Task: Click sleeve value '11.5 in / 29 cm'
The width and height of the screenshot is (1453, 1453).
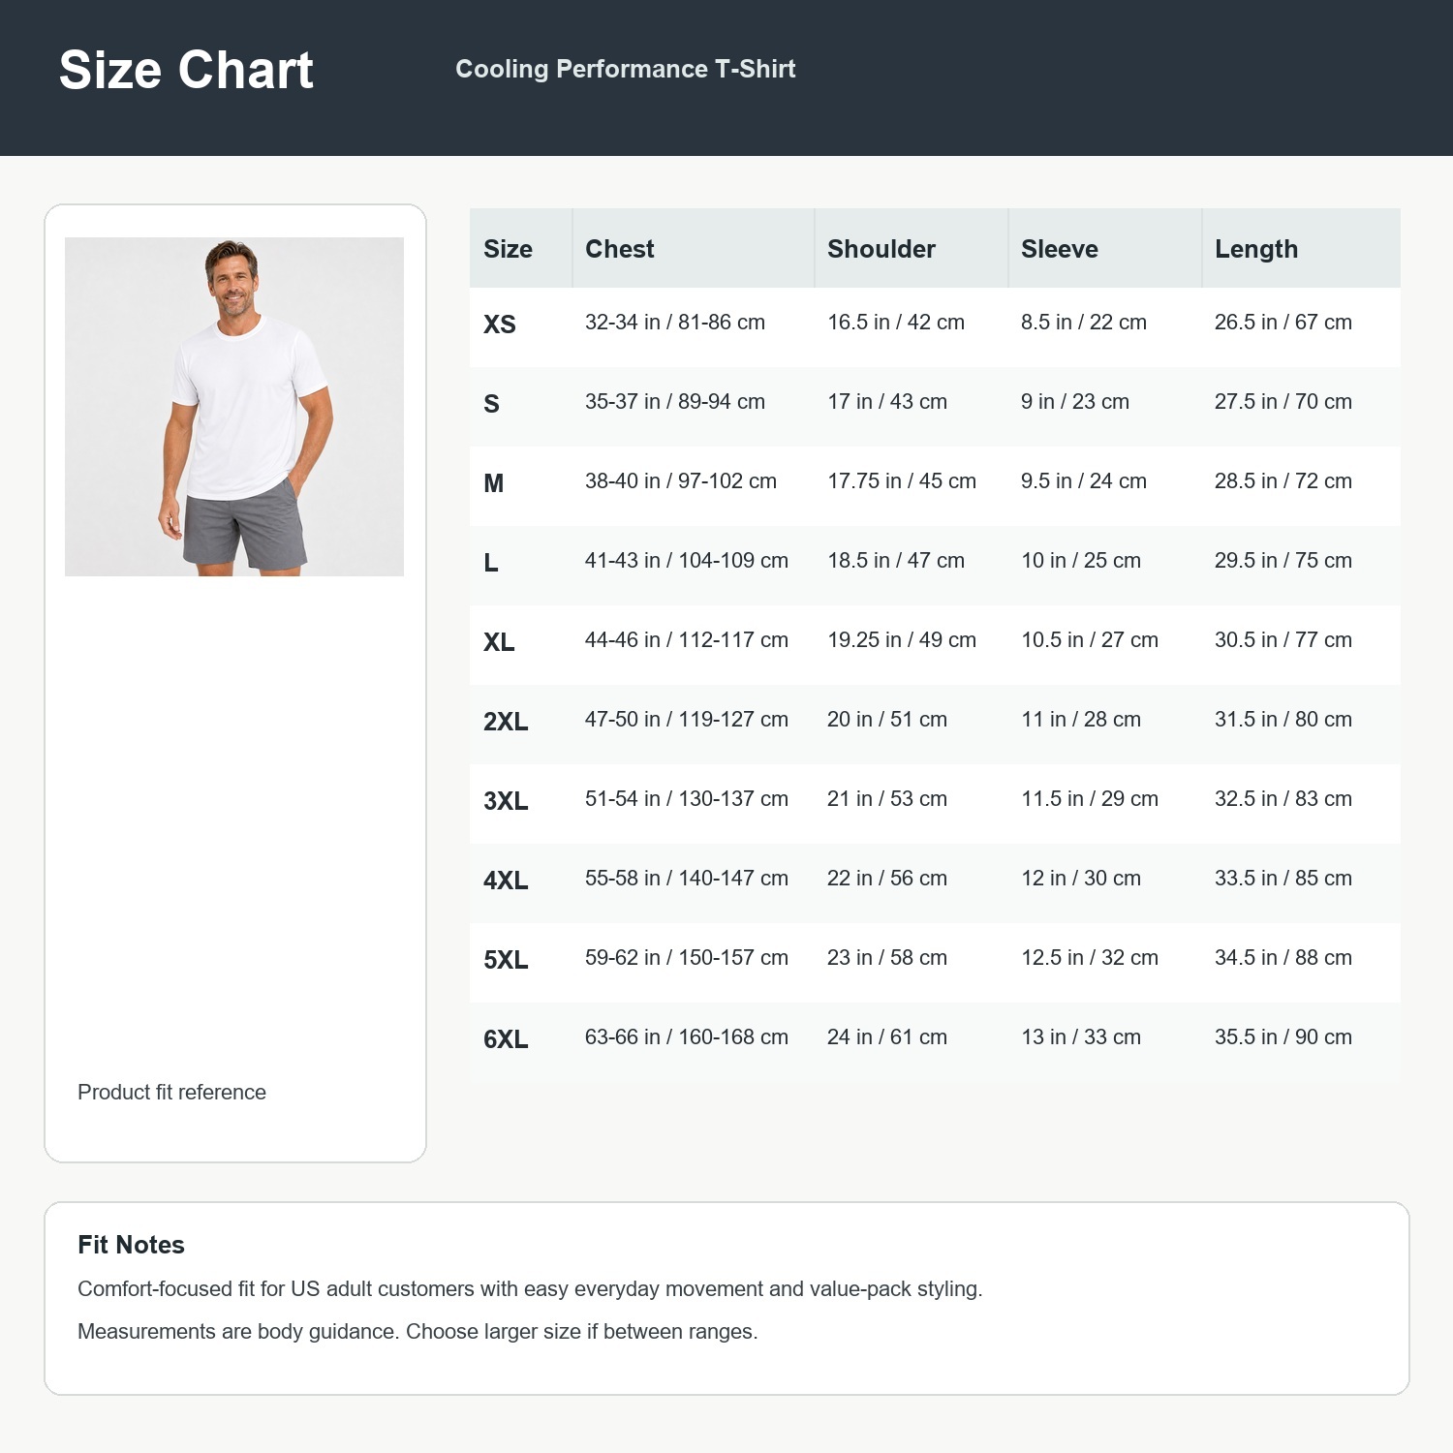Action: pos(1090,799)
